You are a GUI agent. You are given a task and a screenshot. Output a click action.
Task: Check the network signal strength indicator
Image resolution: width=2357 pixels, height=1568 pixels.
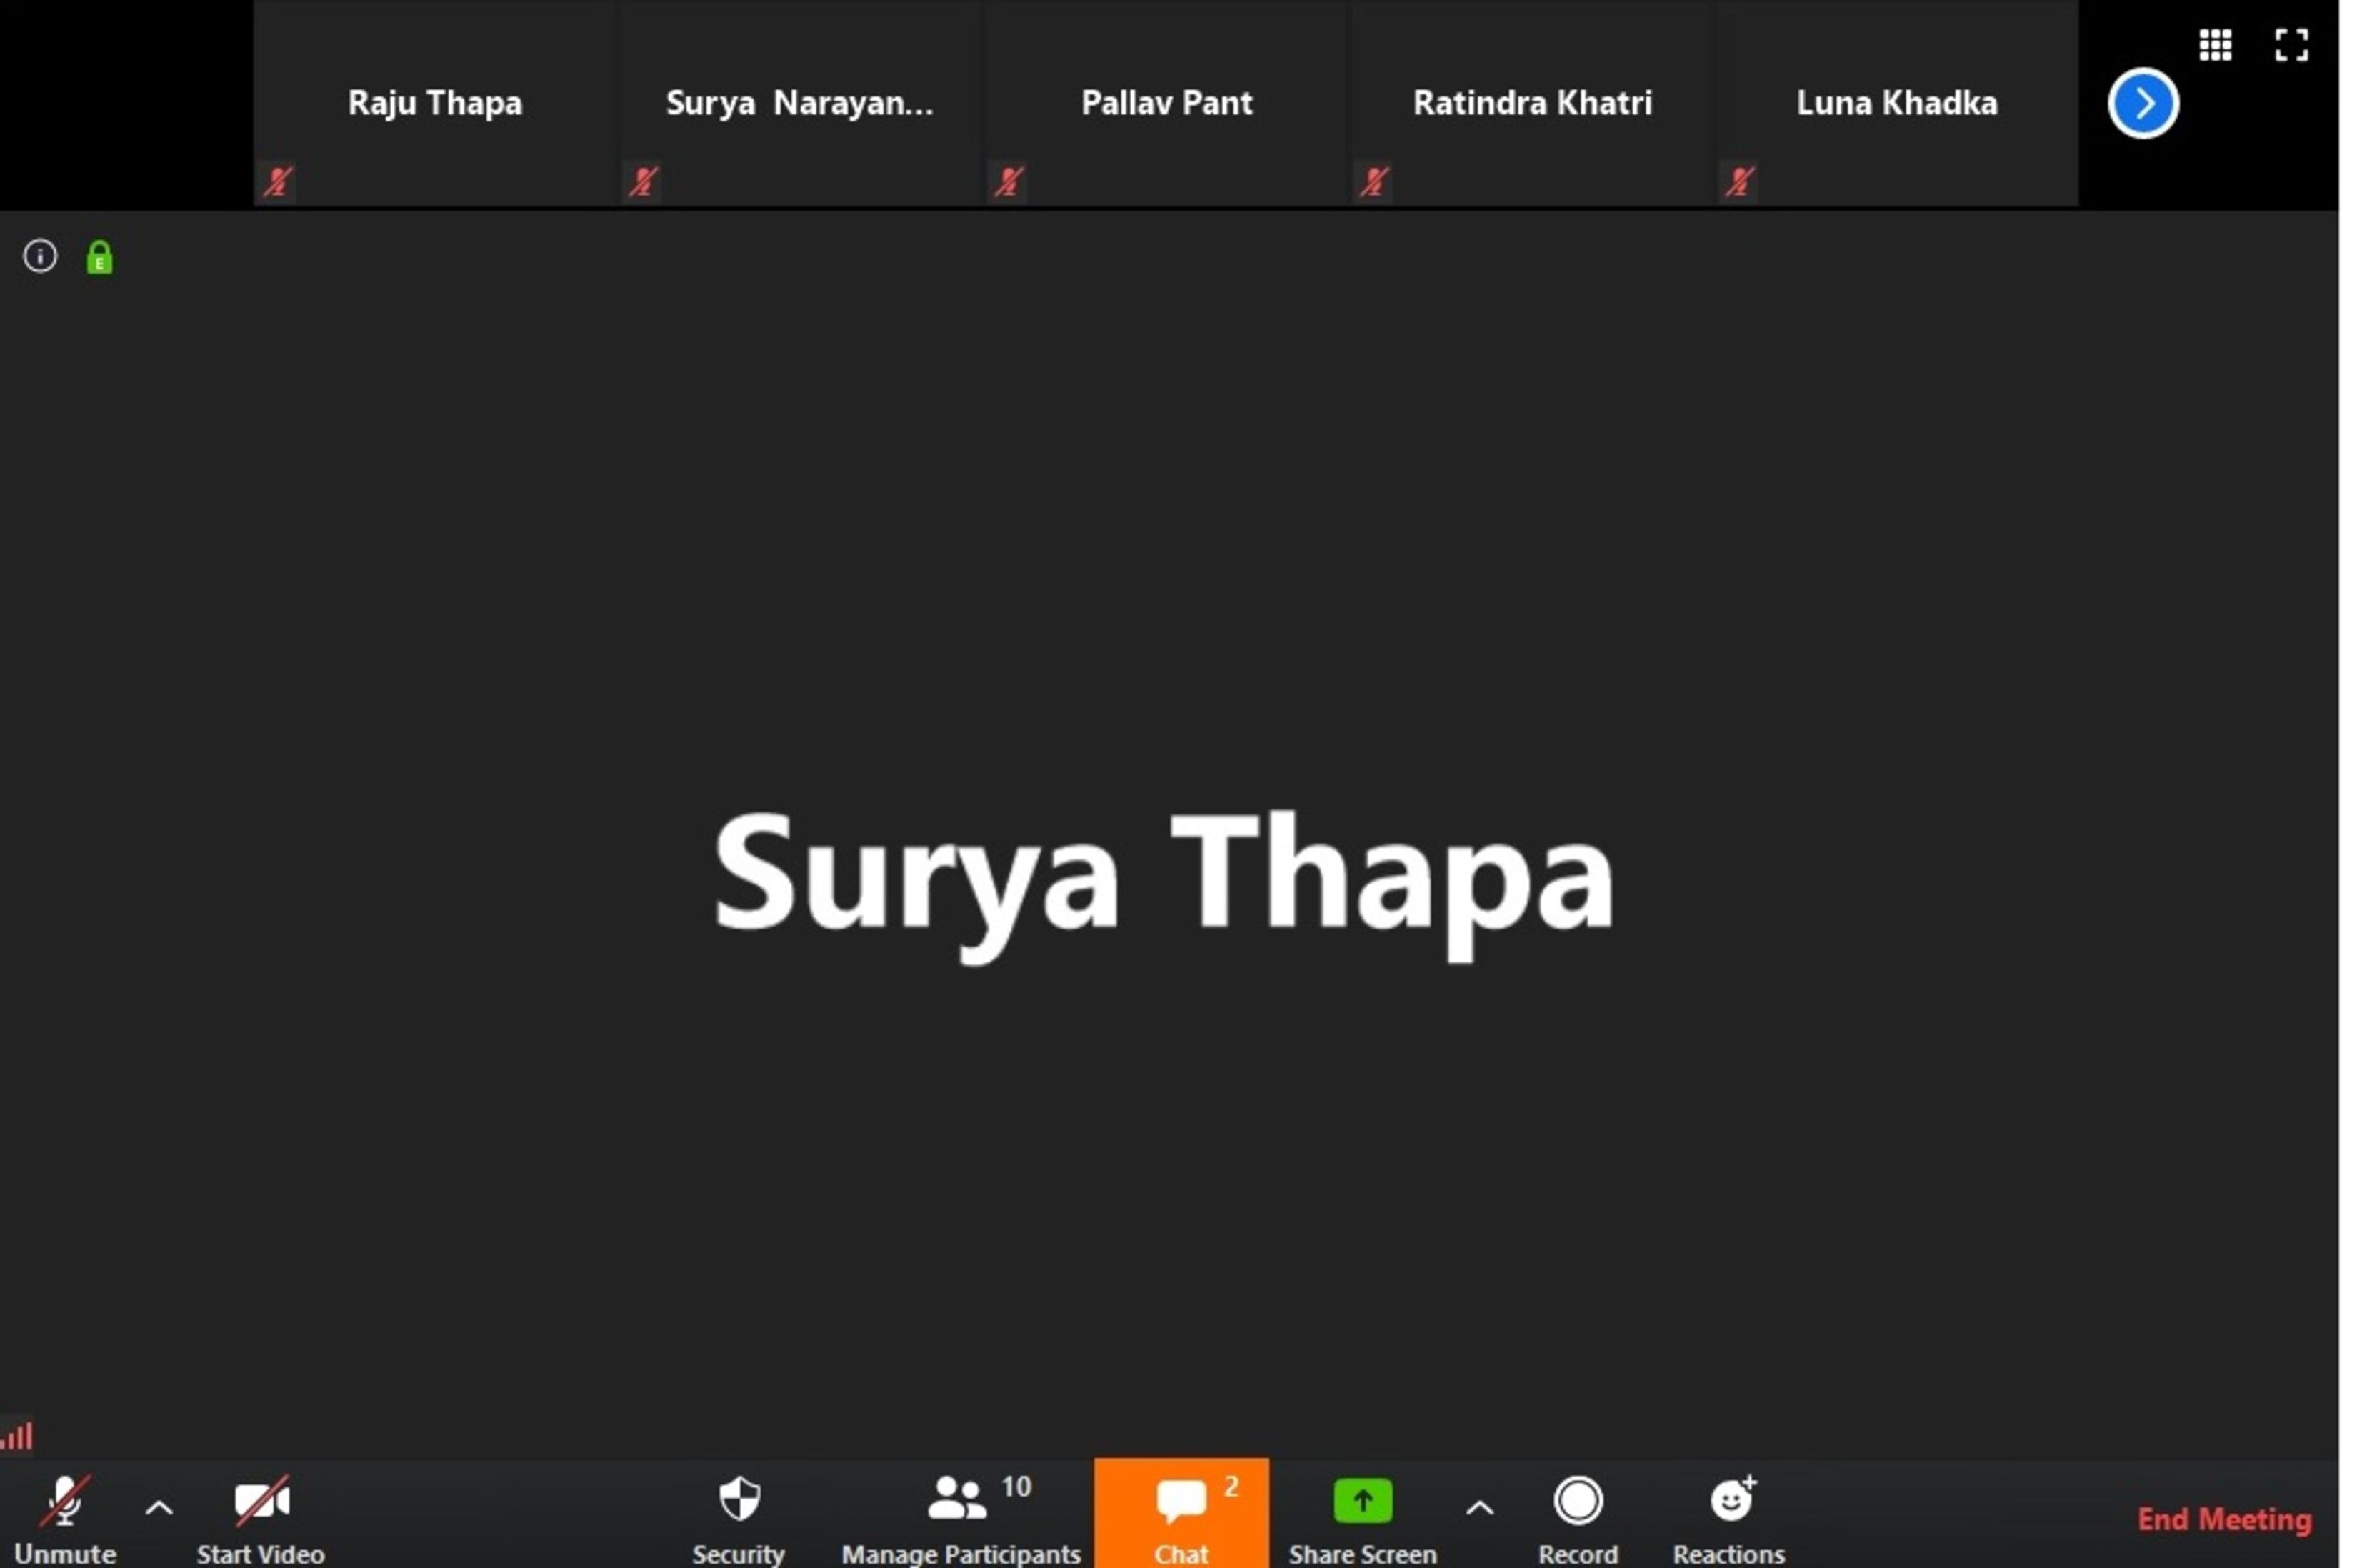point(17,1436)
